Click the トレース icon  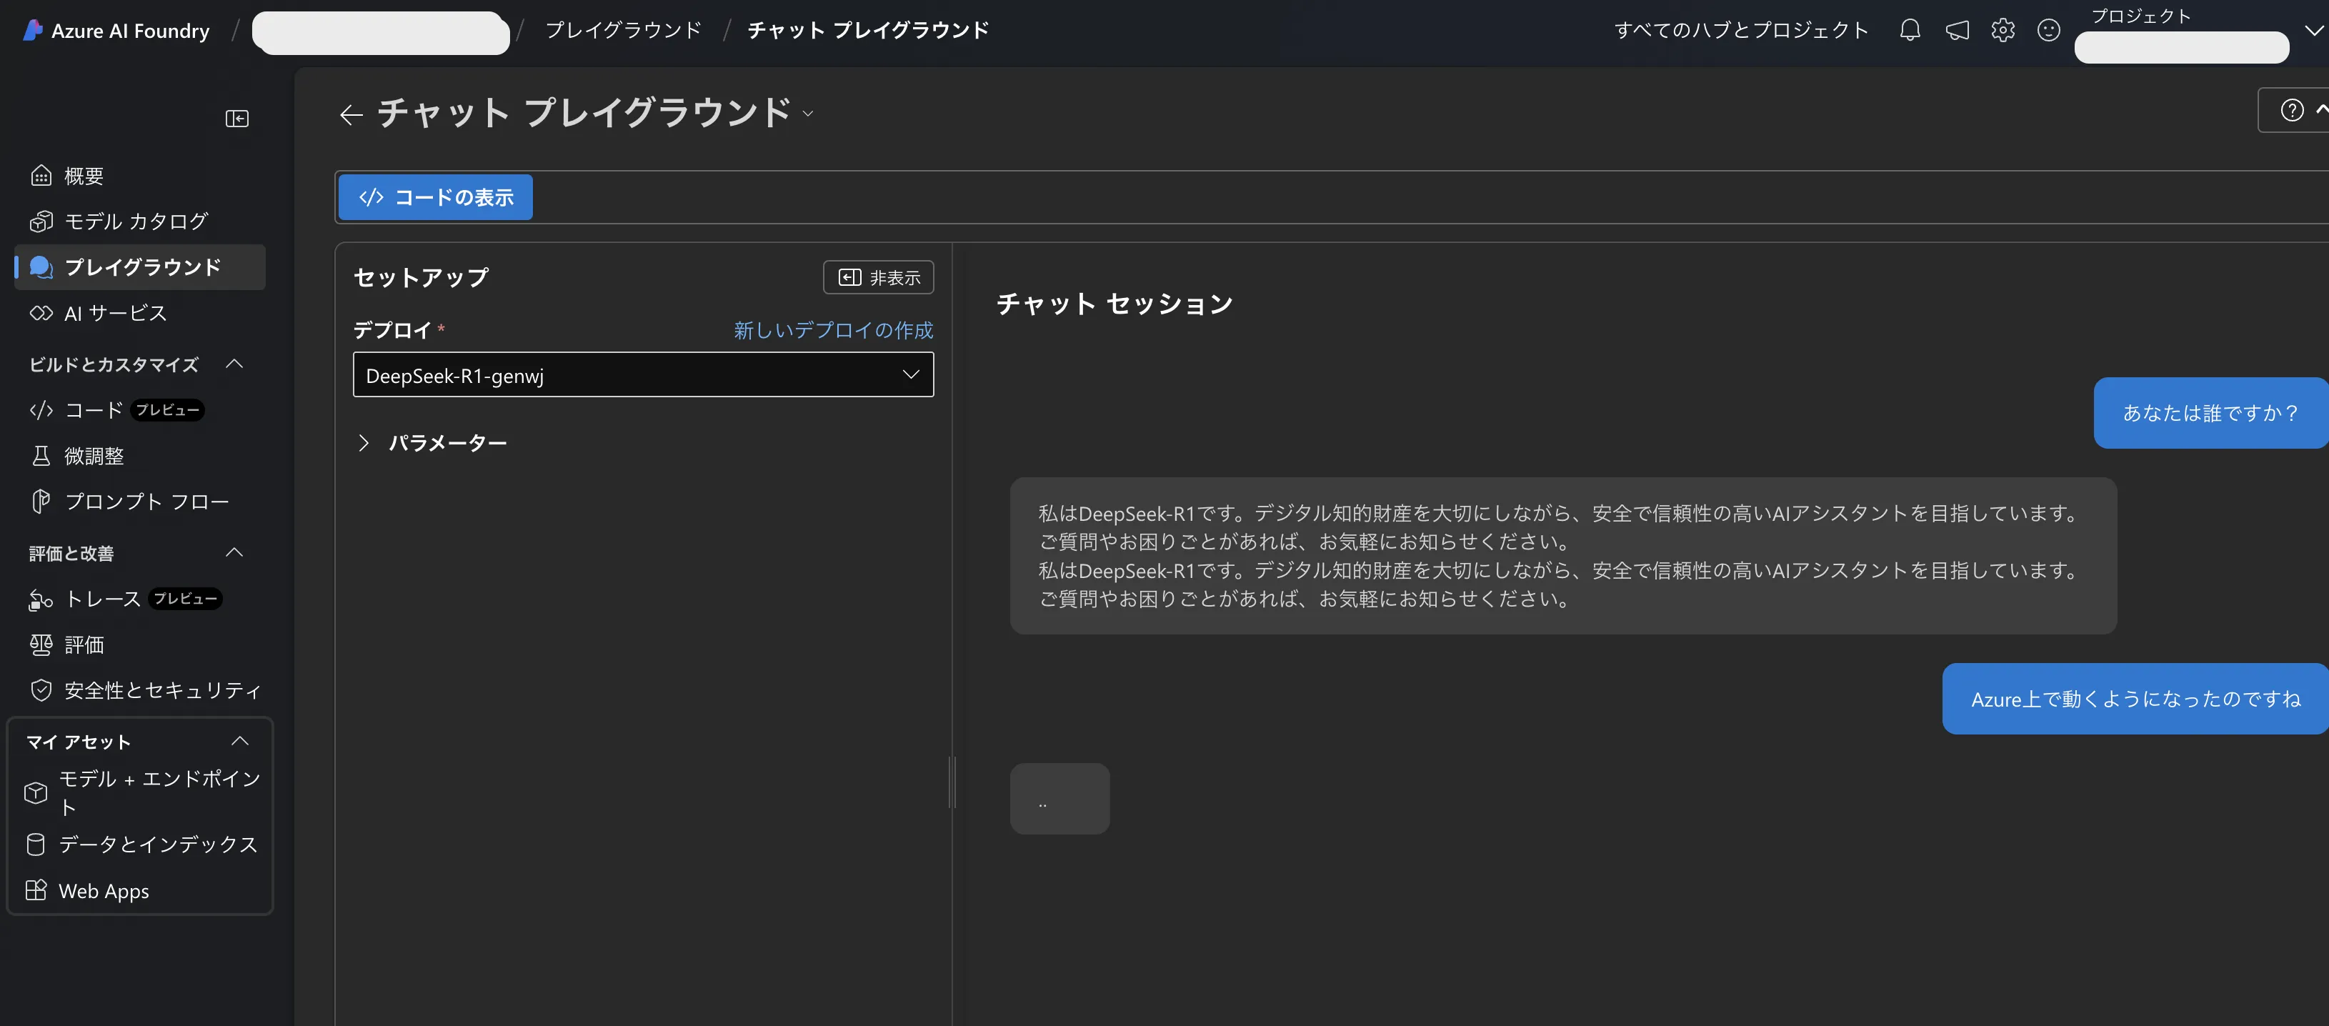tap(41, 599)
